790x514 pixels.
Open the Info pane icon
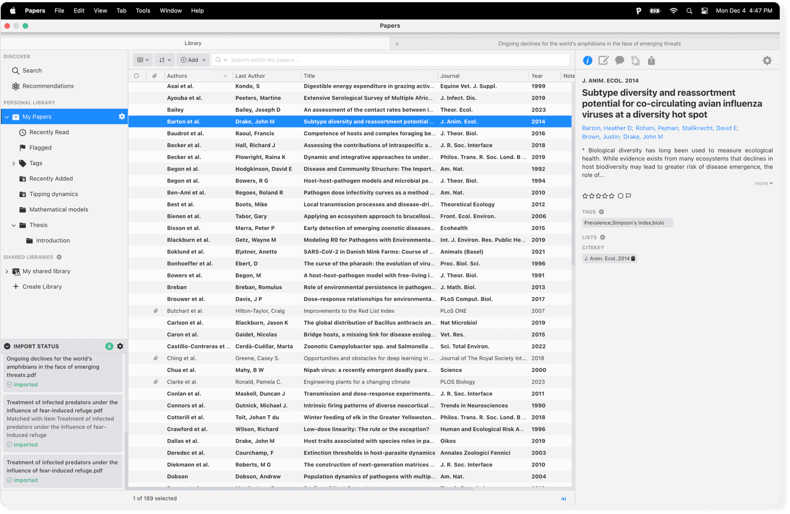pos(587,60)
